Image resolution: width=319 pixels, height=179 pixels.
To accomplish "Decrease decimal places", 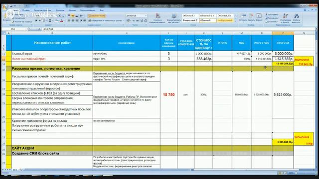I will click(146, 20).
